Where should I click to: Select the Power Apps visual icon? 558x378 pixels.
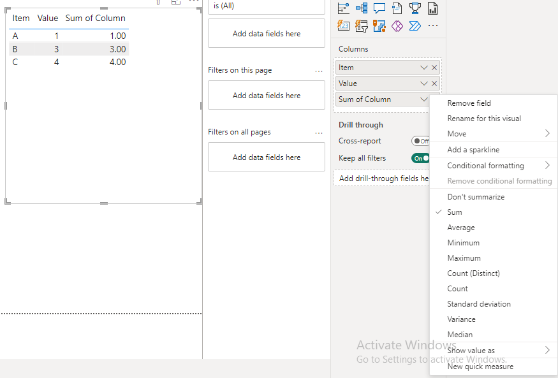[x=397, y=25]
